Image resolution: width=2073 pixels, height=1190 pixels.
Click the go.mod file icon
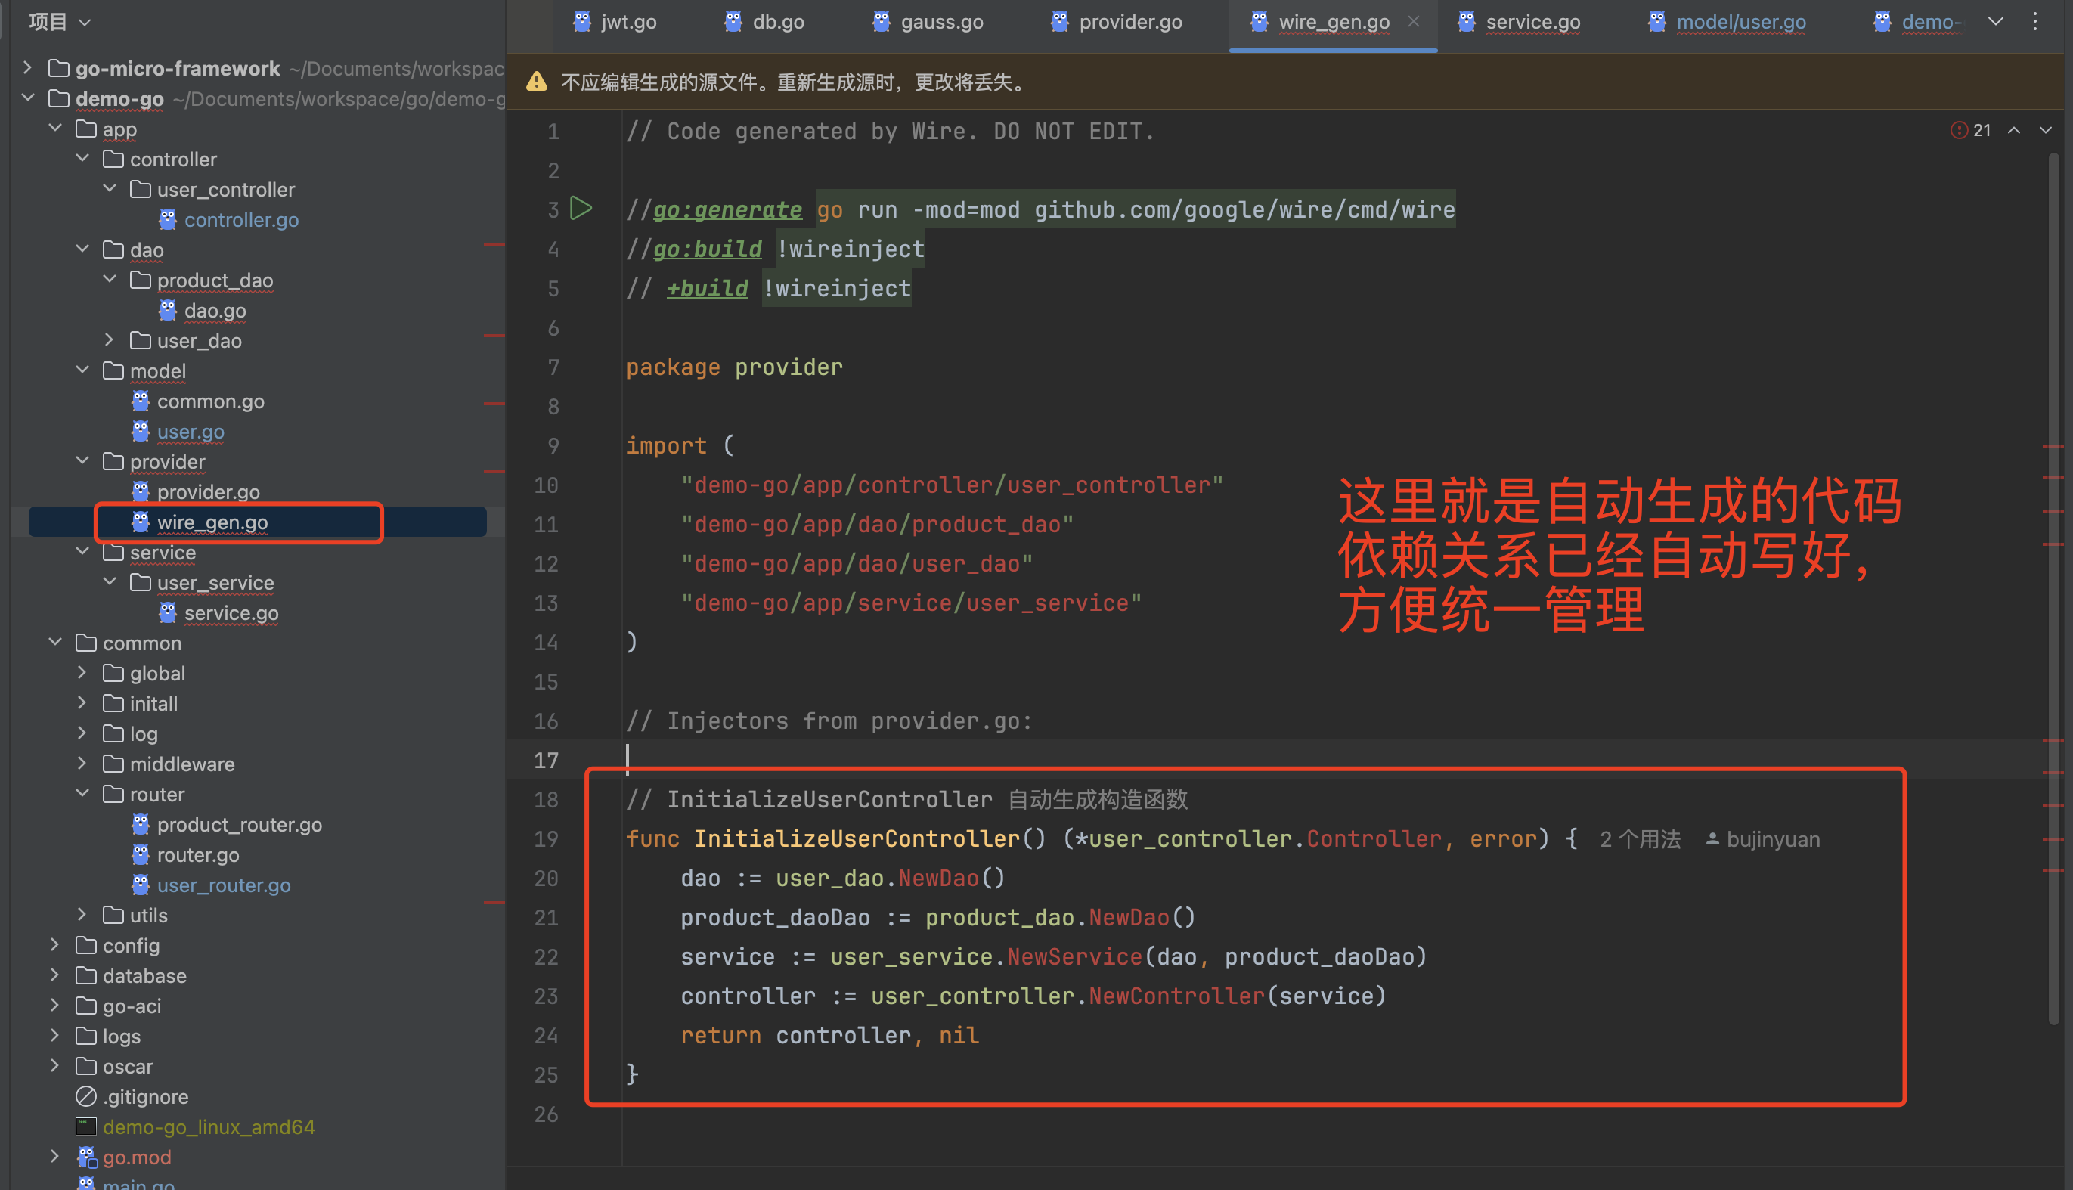[85, 1157]
